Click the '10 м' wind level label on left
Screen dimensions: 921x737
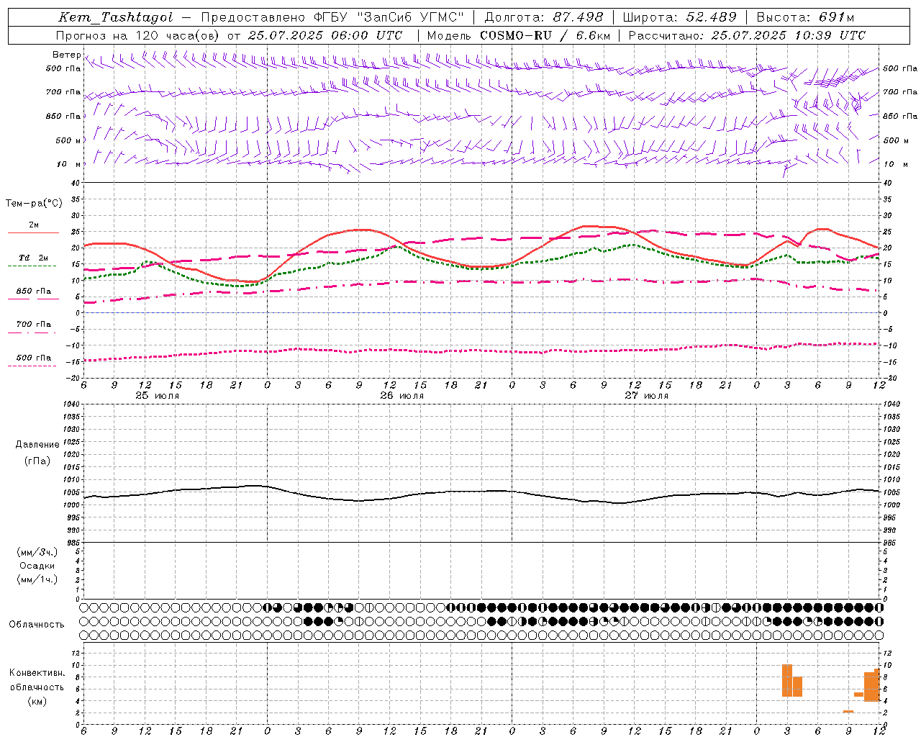68,164
